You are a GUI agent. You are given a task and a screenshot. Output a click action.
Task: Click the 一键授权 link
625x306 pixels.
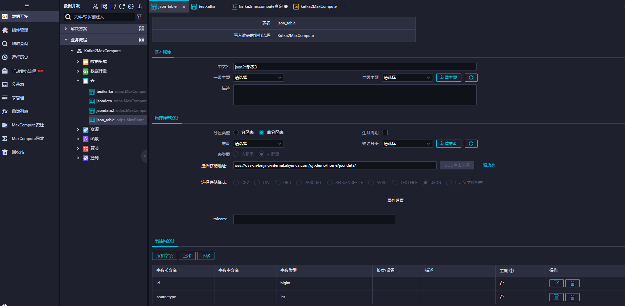pos(487,165)
